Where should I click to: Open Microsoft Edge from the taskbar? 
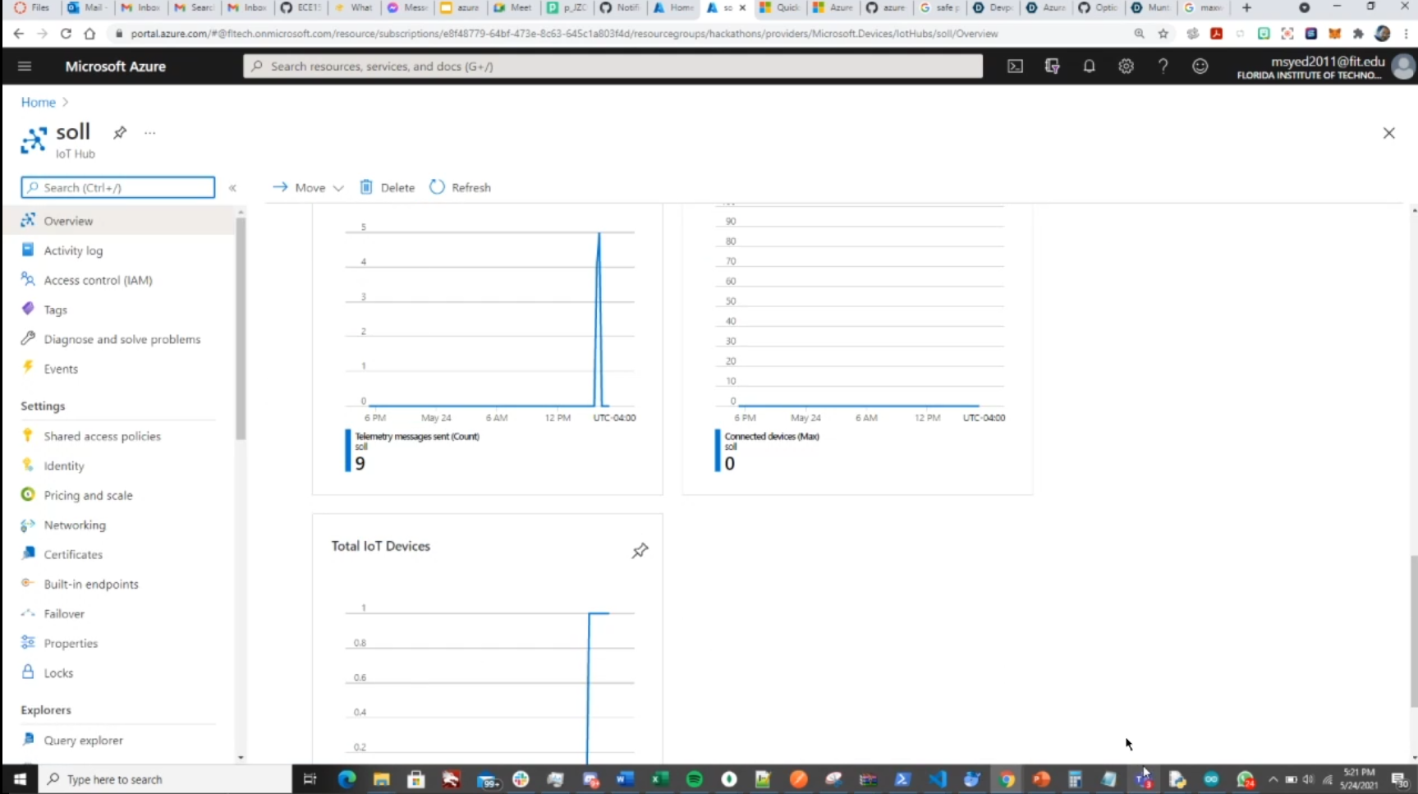tap(346, 779)
